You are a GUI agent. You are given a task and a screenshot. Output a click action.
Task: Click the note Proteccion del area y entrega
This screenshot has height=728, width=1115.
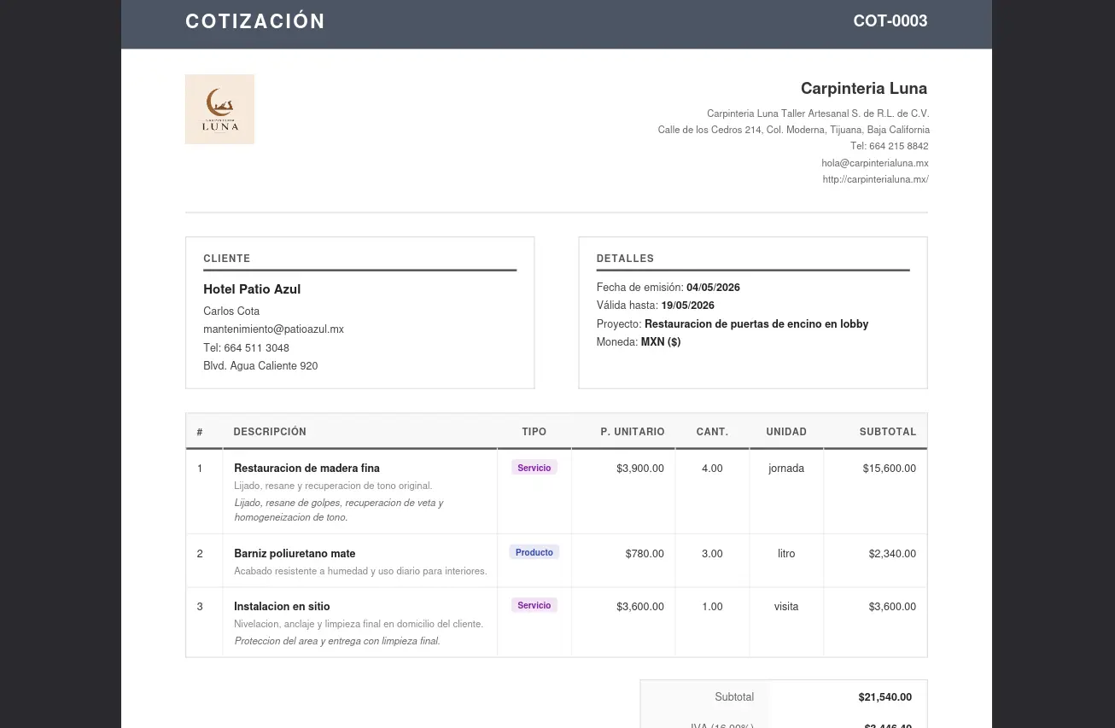click(337, 641)
